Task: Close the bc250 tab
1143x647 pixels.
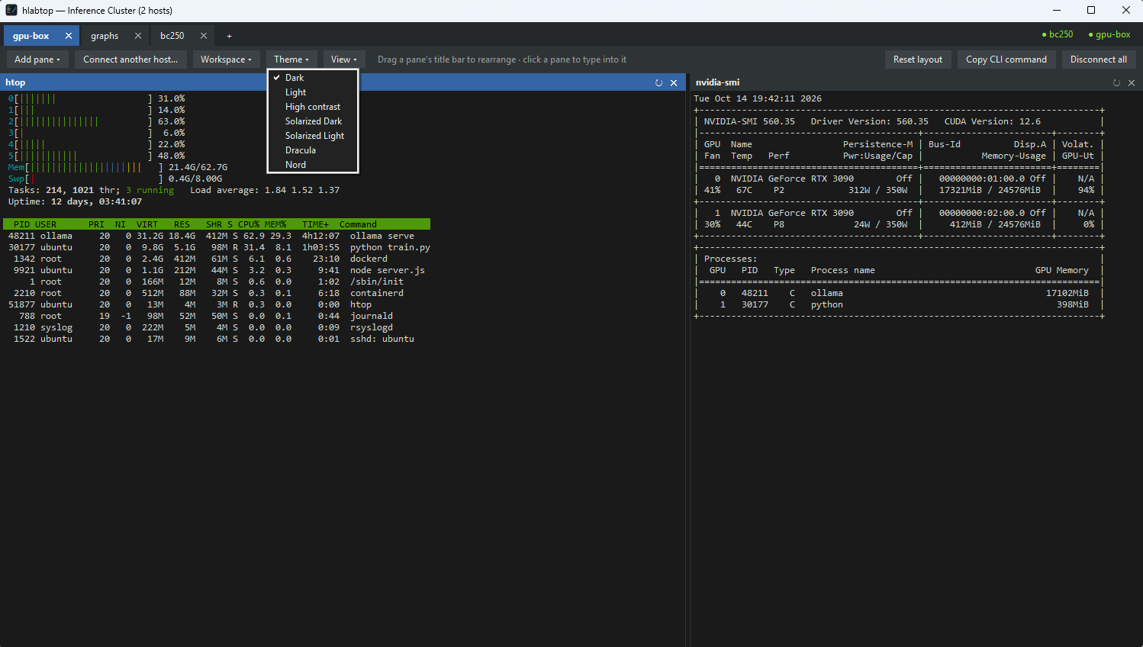Action: pos(204,36)
